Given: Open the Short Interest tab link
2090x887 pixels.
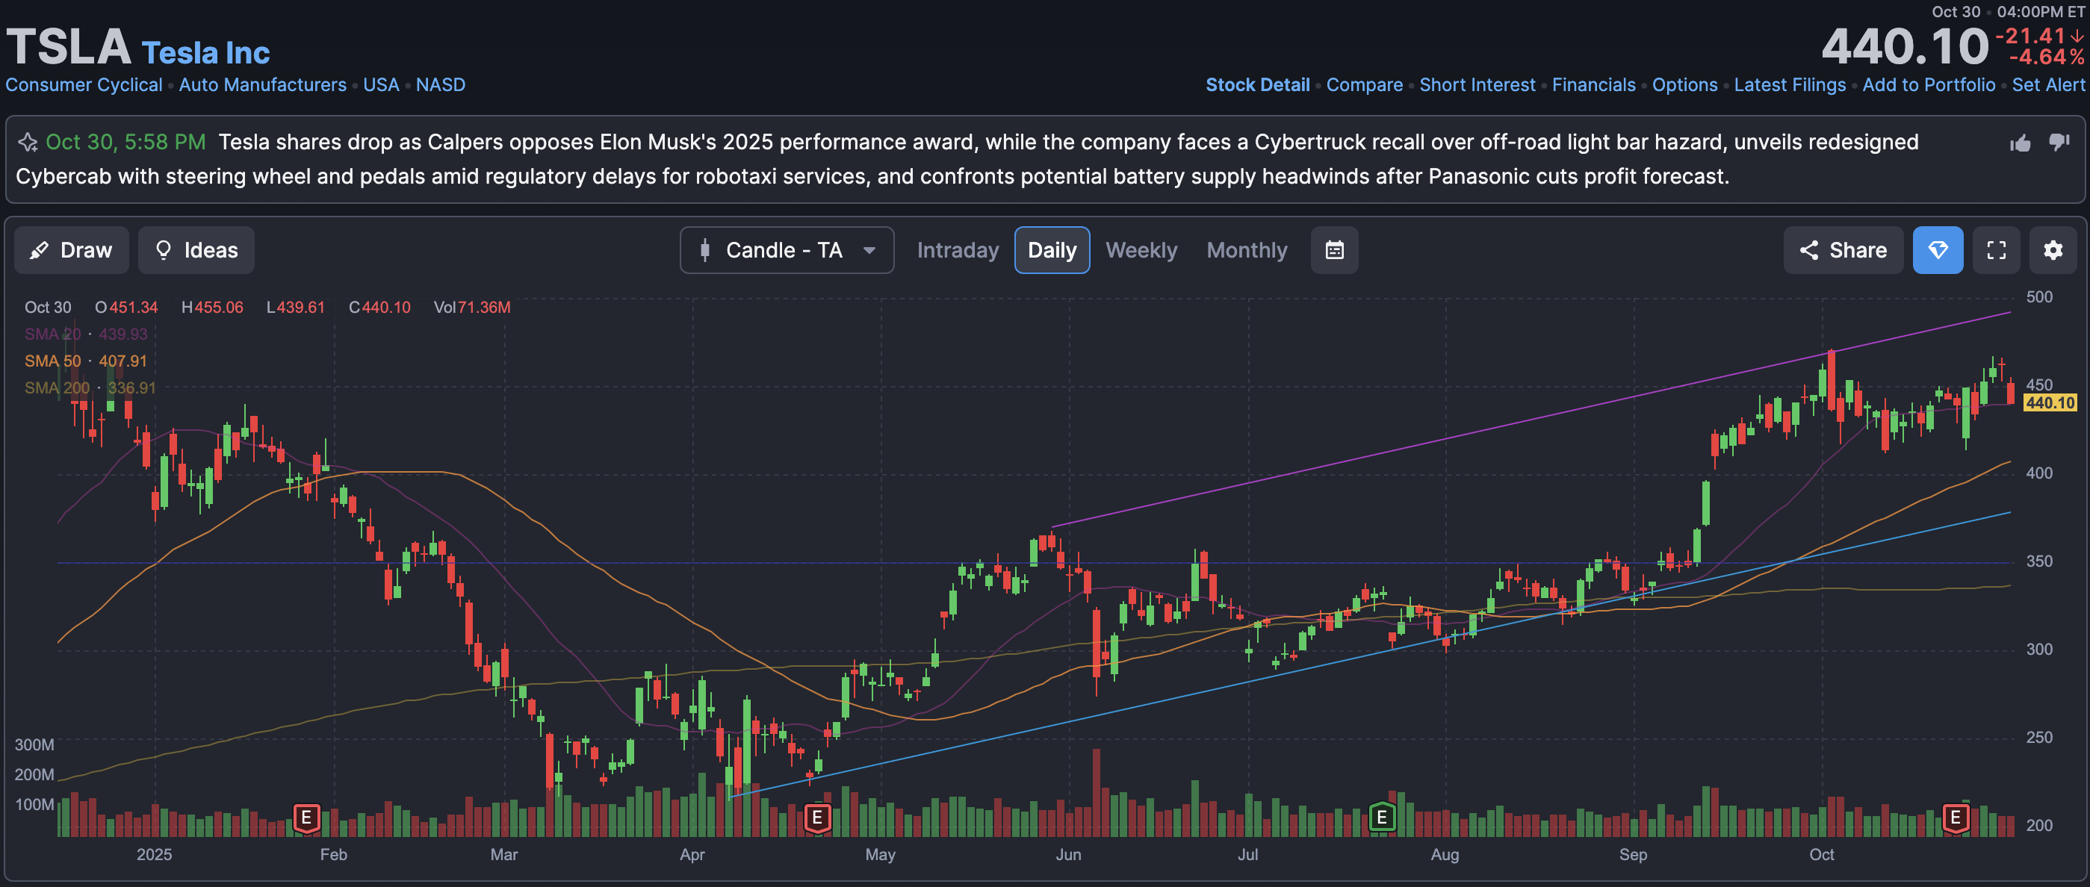Looking at the screenshot, I should pyautogui.click(x=1477, y=84).
